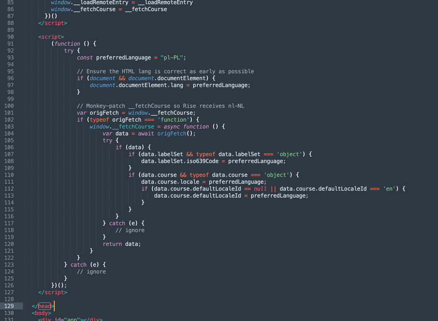Screen dimensions: 438x321
Task: Click the closing </script> tag on line 88
Action: coord(53,23)
